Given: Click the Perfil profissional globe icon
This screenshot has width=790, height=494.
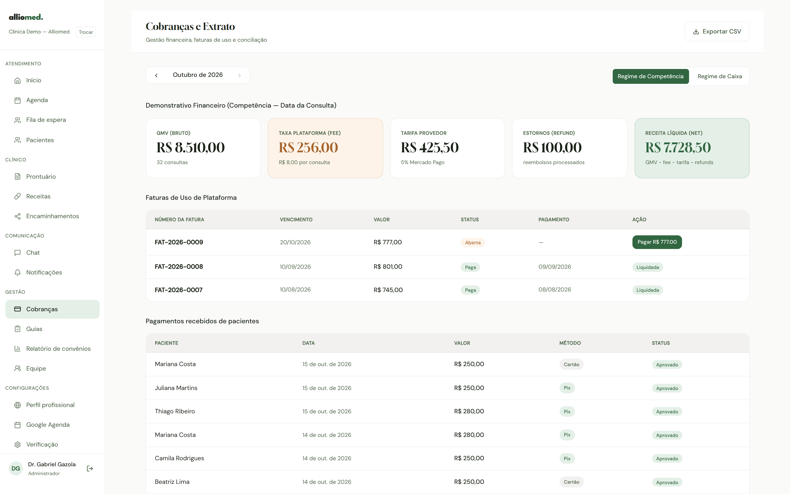Looking at the screenshot, I should [x=18, y=405].
